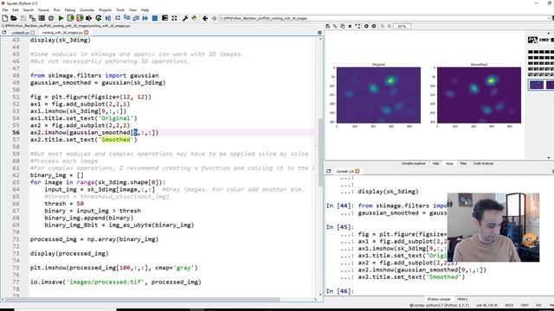Switch to the Code Analysis tab
This screenshot has height=311, width=554.
click(x=483, y=163)
